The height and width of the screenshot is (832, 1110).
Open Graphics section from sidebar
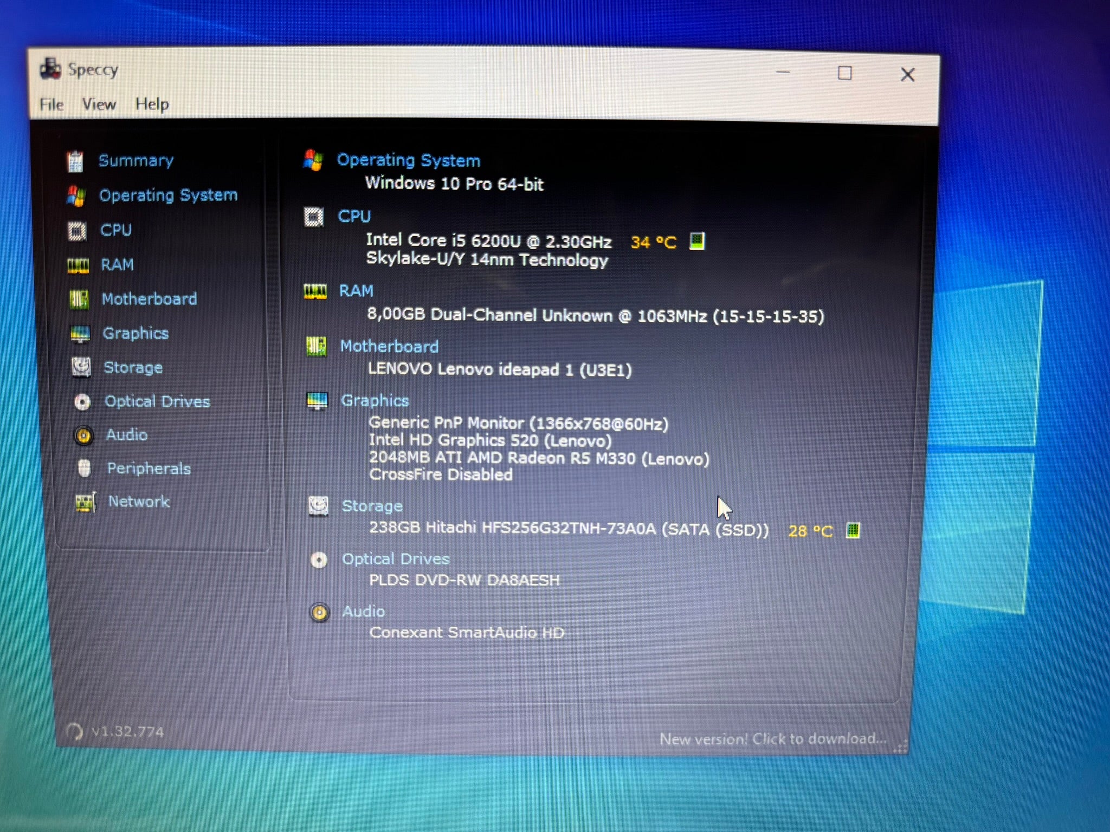135,333
